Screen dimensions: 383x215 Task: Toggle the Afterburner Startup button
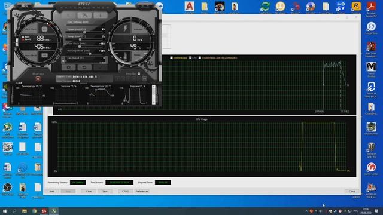pos(38,79)
